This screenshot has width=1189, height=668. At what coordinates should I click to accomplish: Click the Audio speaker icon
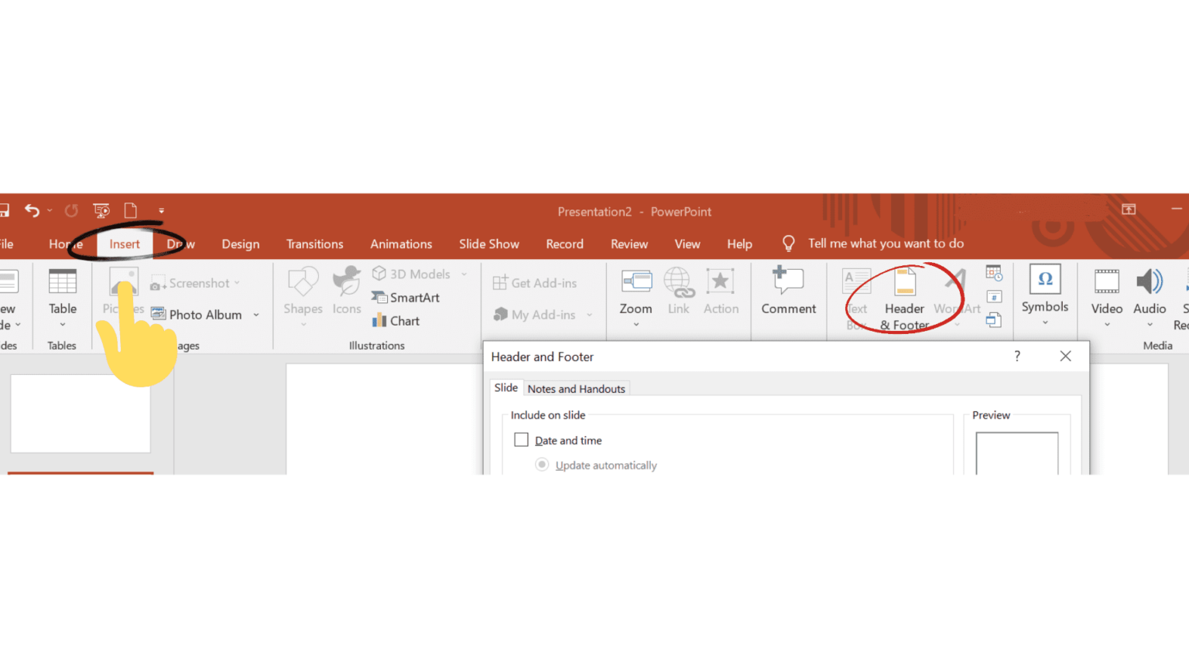pyautogui.click(x=1150, y=282)
